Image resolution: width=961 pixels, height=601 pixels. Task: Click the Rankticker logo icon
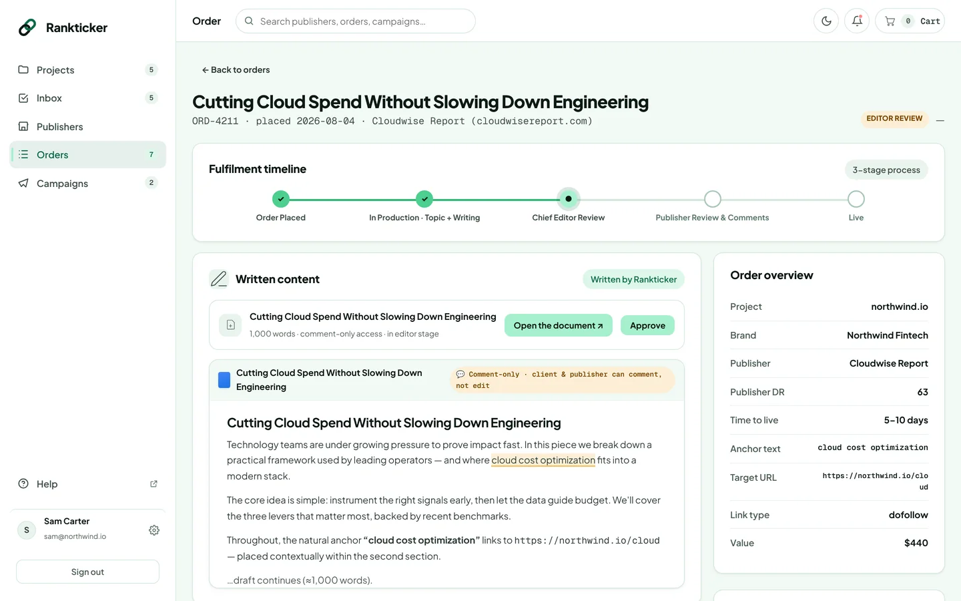point(27,27)
